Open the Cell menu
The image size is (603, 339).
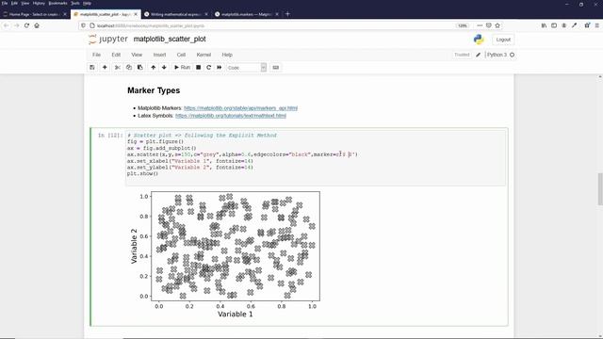click(181, 55)
